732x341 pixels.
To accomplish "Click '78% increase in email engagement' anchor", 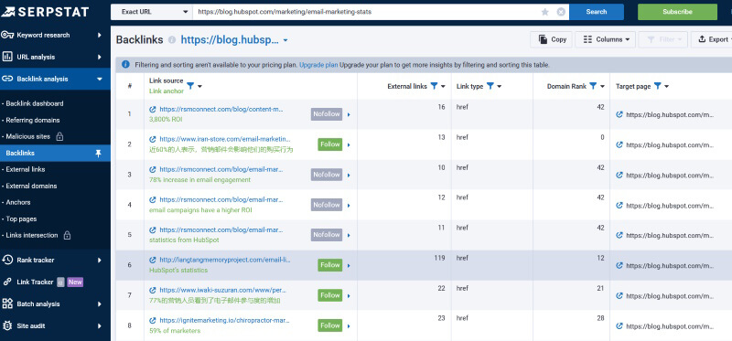I will point(199,179).
